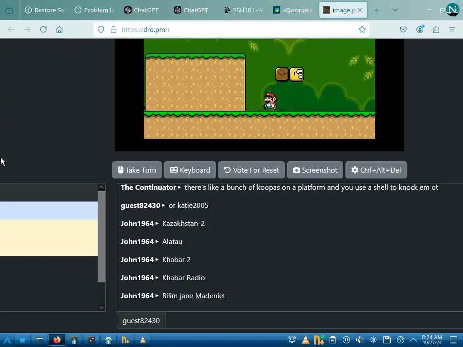
Task: Switch to the first ChatGPT tab
Action: [144, 10]
